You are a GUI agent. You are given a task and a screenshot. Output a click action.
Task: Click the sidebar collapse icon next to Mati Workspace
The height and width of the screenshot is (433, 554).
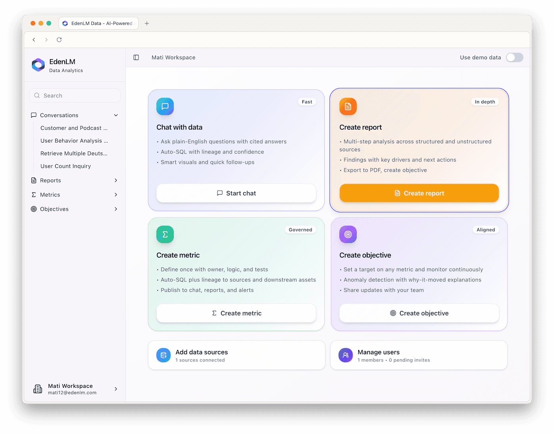tap(136, 58)
